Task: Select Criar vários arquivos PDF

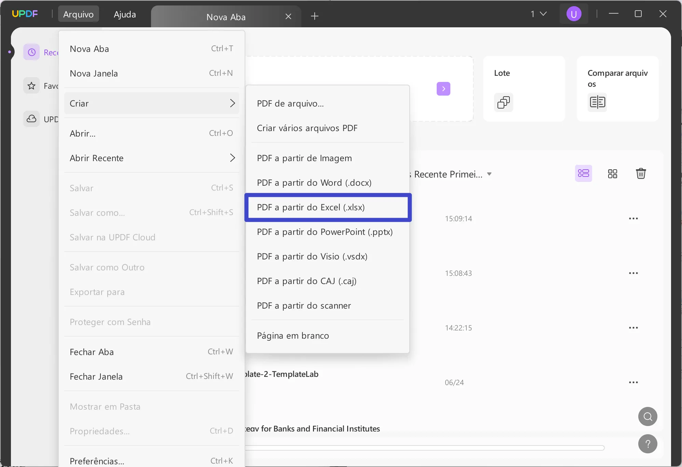Action: tap(328, 128)
